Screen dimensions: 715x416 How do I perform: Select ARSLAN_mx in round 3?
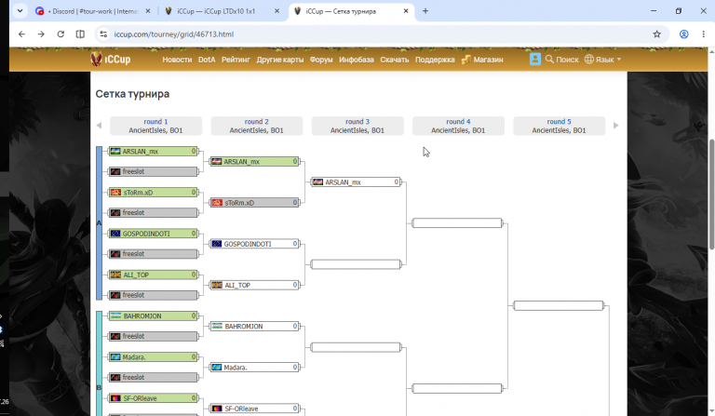[x=356, y=181]
